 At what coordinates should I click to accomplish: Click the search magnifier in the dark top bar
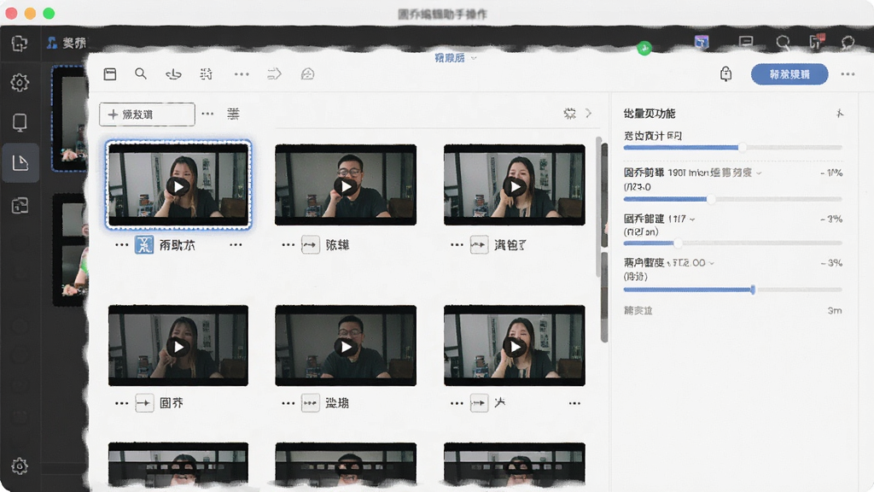pyautogui.click(x=784, y=43)
